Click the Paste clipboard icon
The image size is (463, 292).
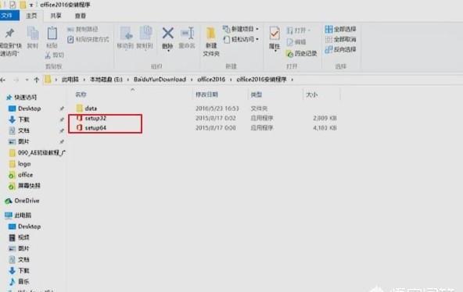coord(52,33)
